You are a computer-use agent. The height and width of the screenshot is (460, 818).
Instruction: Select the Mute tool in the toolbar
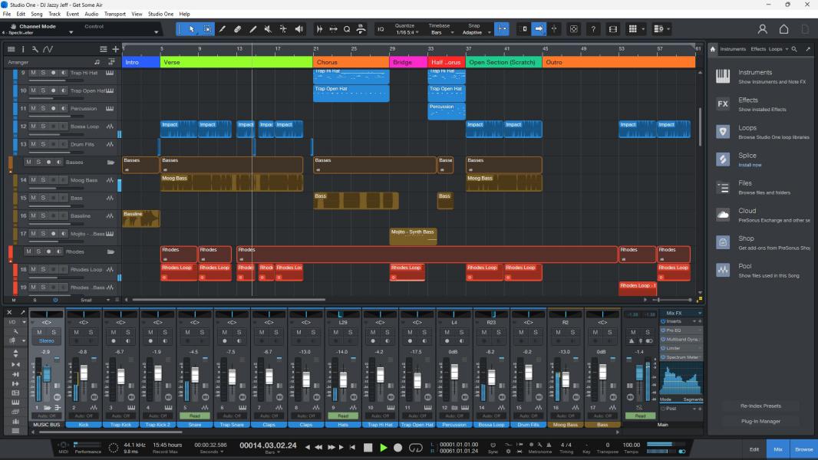pyautogui.click(x=268, y=29)
